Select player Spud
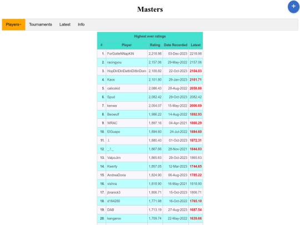The image size is (300, 225). pos(111,97)
